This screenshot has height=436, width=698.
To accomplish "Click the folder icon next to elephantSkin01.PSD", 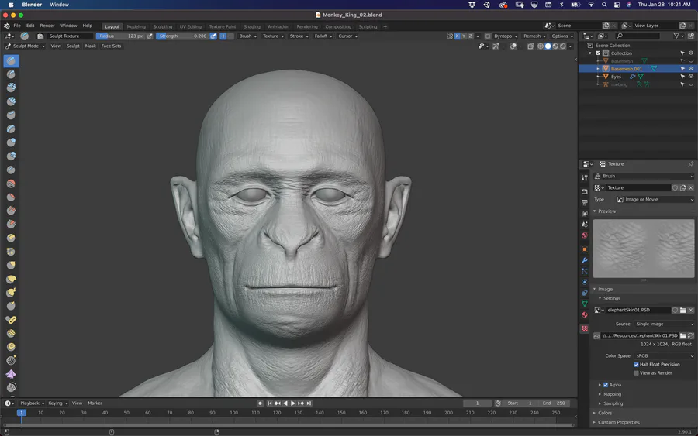I will tap(682, 310).
